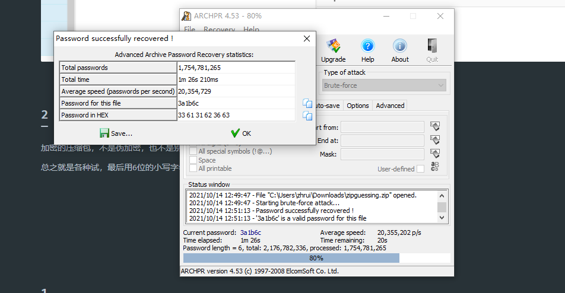Click the Average speed 20,355,202 p/s value
The height and width of the screenshot is (293, 565).
click(x=399, y=233)
